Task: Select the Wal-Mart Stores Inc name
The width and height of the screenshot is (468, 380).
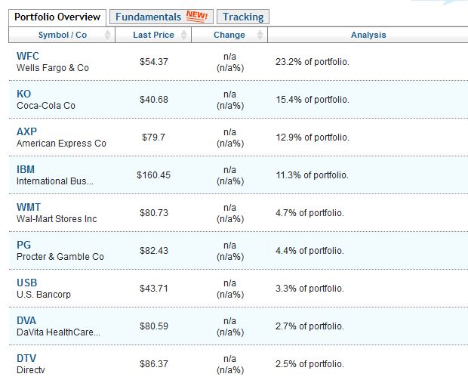Action: point(57,219)
